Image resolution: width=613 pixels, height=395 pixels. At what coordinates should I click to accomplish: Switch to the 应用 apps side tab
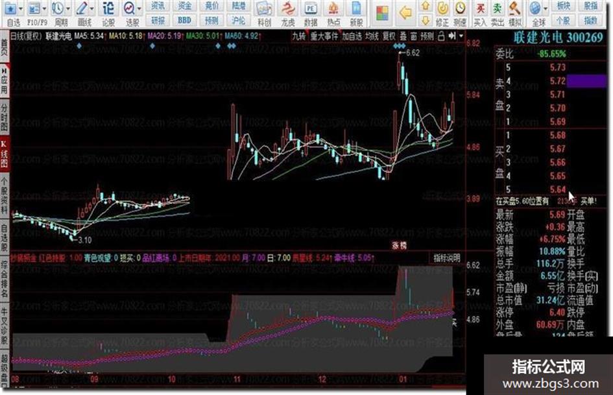[x=5, y=80]
